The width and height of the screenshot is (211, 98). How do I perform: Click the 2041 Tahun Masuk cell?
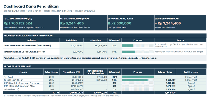[x=51, y=89]
